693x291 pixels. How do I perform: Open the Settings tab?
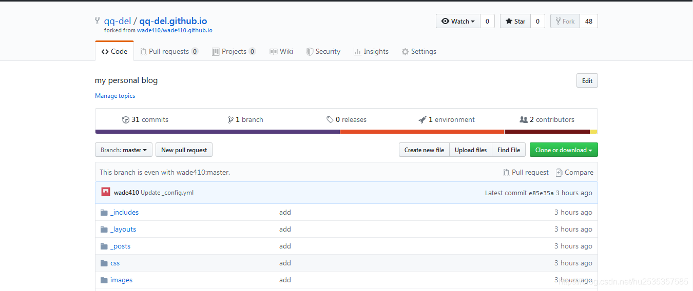[x=419, y=51]
